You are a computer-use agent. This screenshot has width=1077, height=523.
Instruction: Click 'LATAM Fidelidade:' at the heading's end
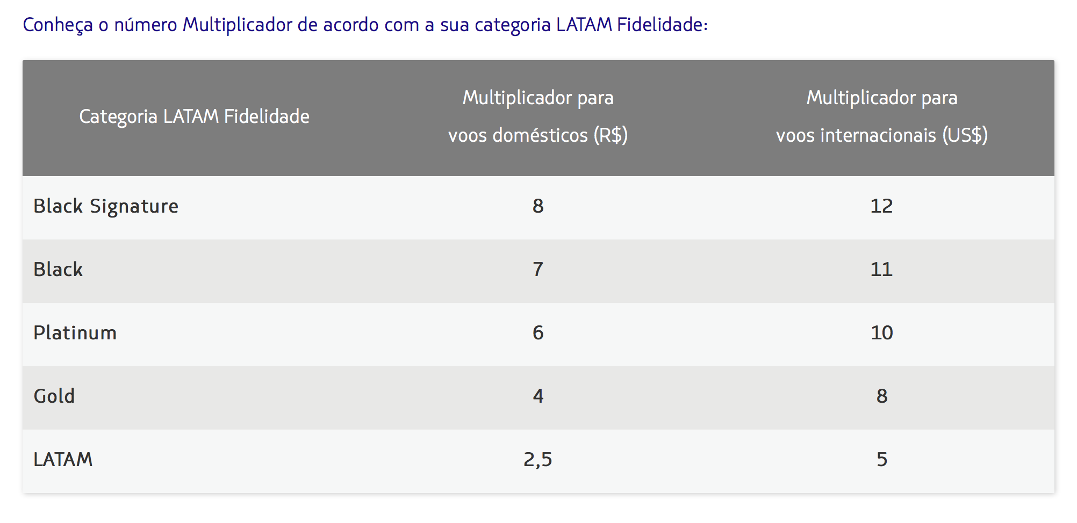point(632,25)
